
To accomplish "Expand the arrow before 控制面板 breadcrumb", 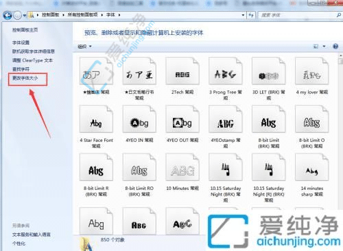I will click(38, 15).
